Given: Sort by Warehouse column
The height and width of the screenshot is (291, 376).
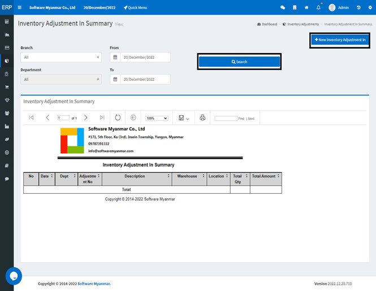Looking at the screenshot, I should pos(204,176).
